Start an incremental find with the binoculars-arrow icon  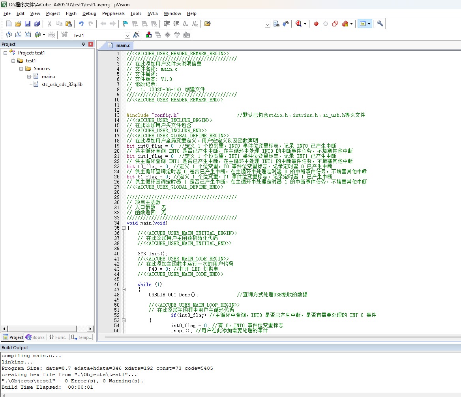pos(285,24)
